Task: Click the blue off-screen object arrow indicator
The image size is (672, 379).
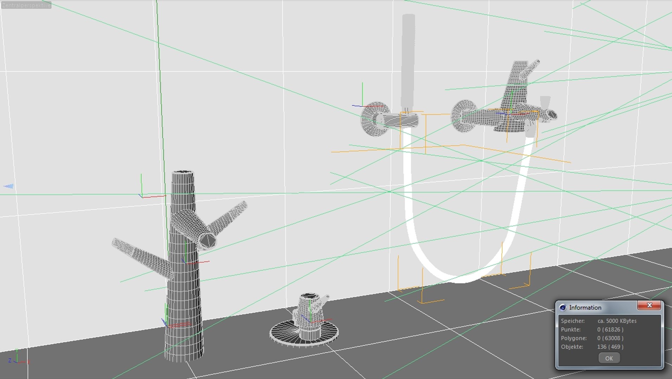Action: [8, 186]
